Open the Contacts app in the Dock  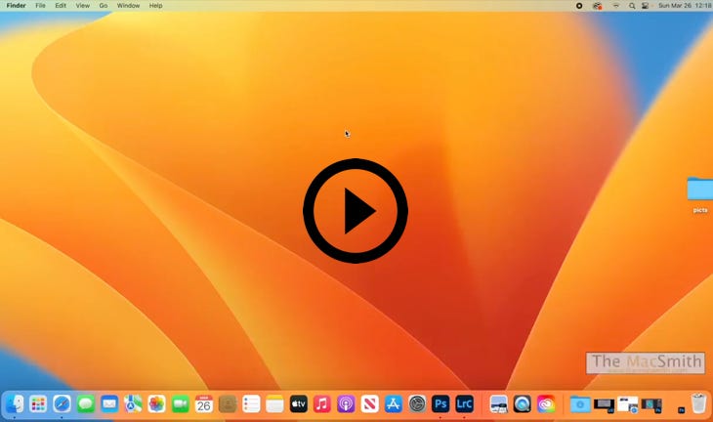228,403
